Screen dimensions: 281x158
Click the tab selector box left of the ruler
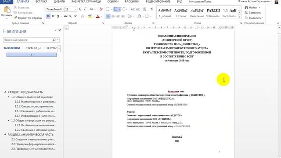pyautogui.click(x=66, y=28)
